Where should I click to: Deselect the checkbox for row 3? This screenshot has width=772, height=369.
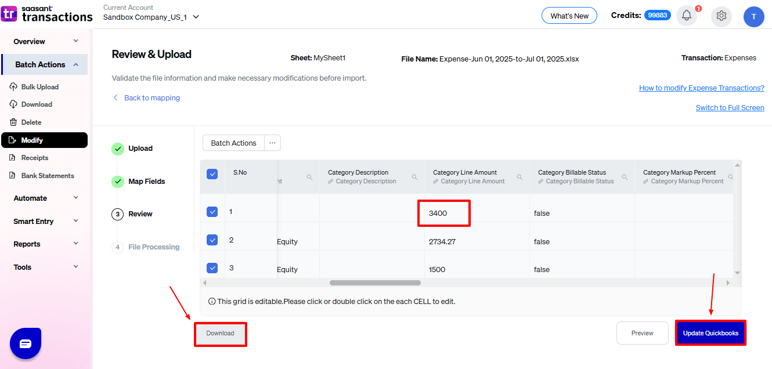point(212,267)
